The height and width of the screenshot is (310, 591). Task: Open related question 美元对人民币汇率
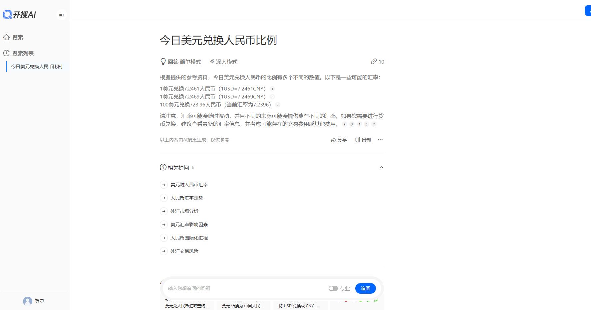click(x=188, y=185)
